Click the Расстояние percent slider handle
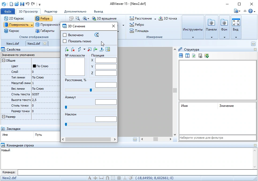Viewport: 258px width, 181px height. (x=91, y=90)
